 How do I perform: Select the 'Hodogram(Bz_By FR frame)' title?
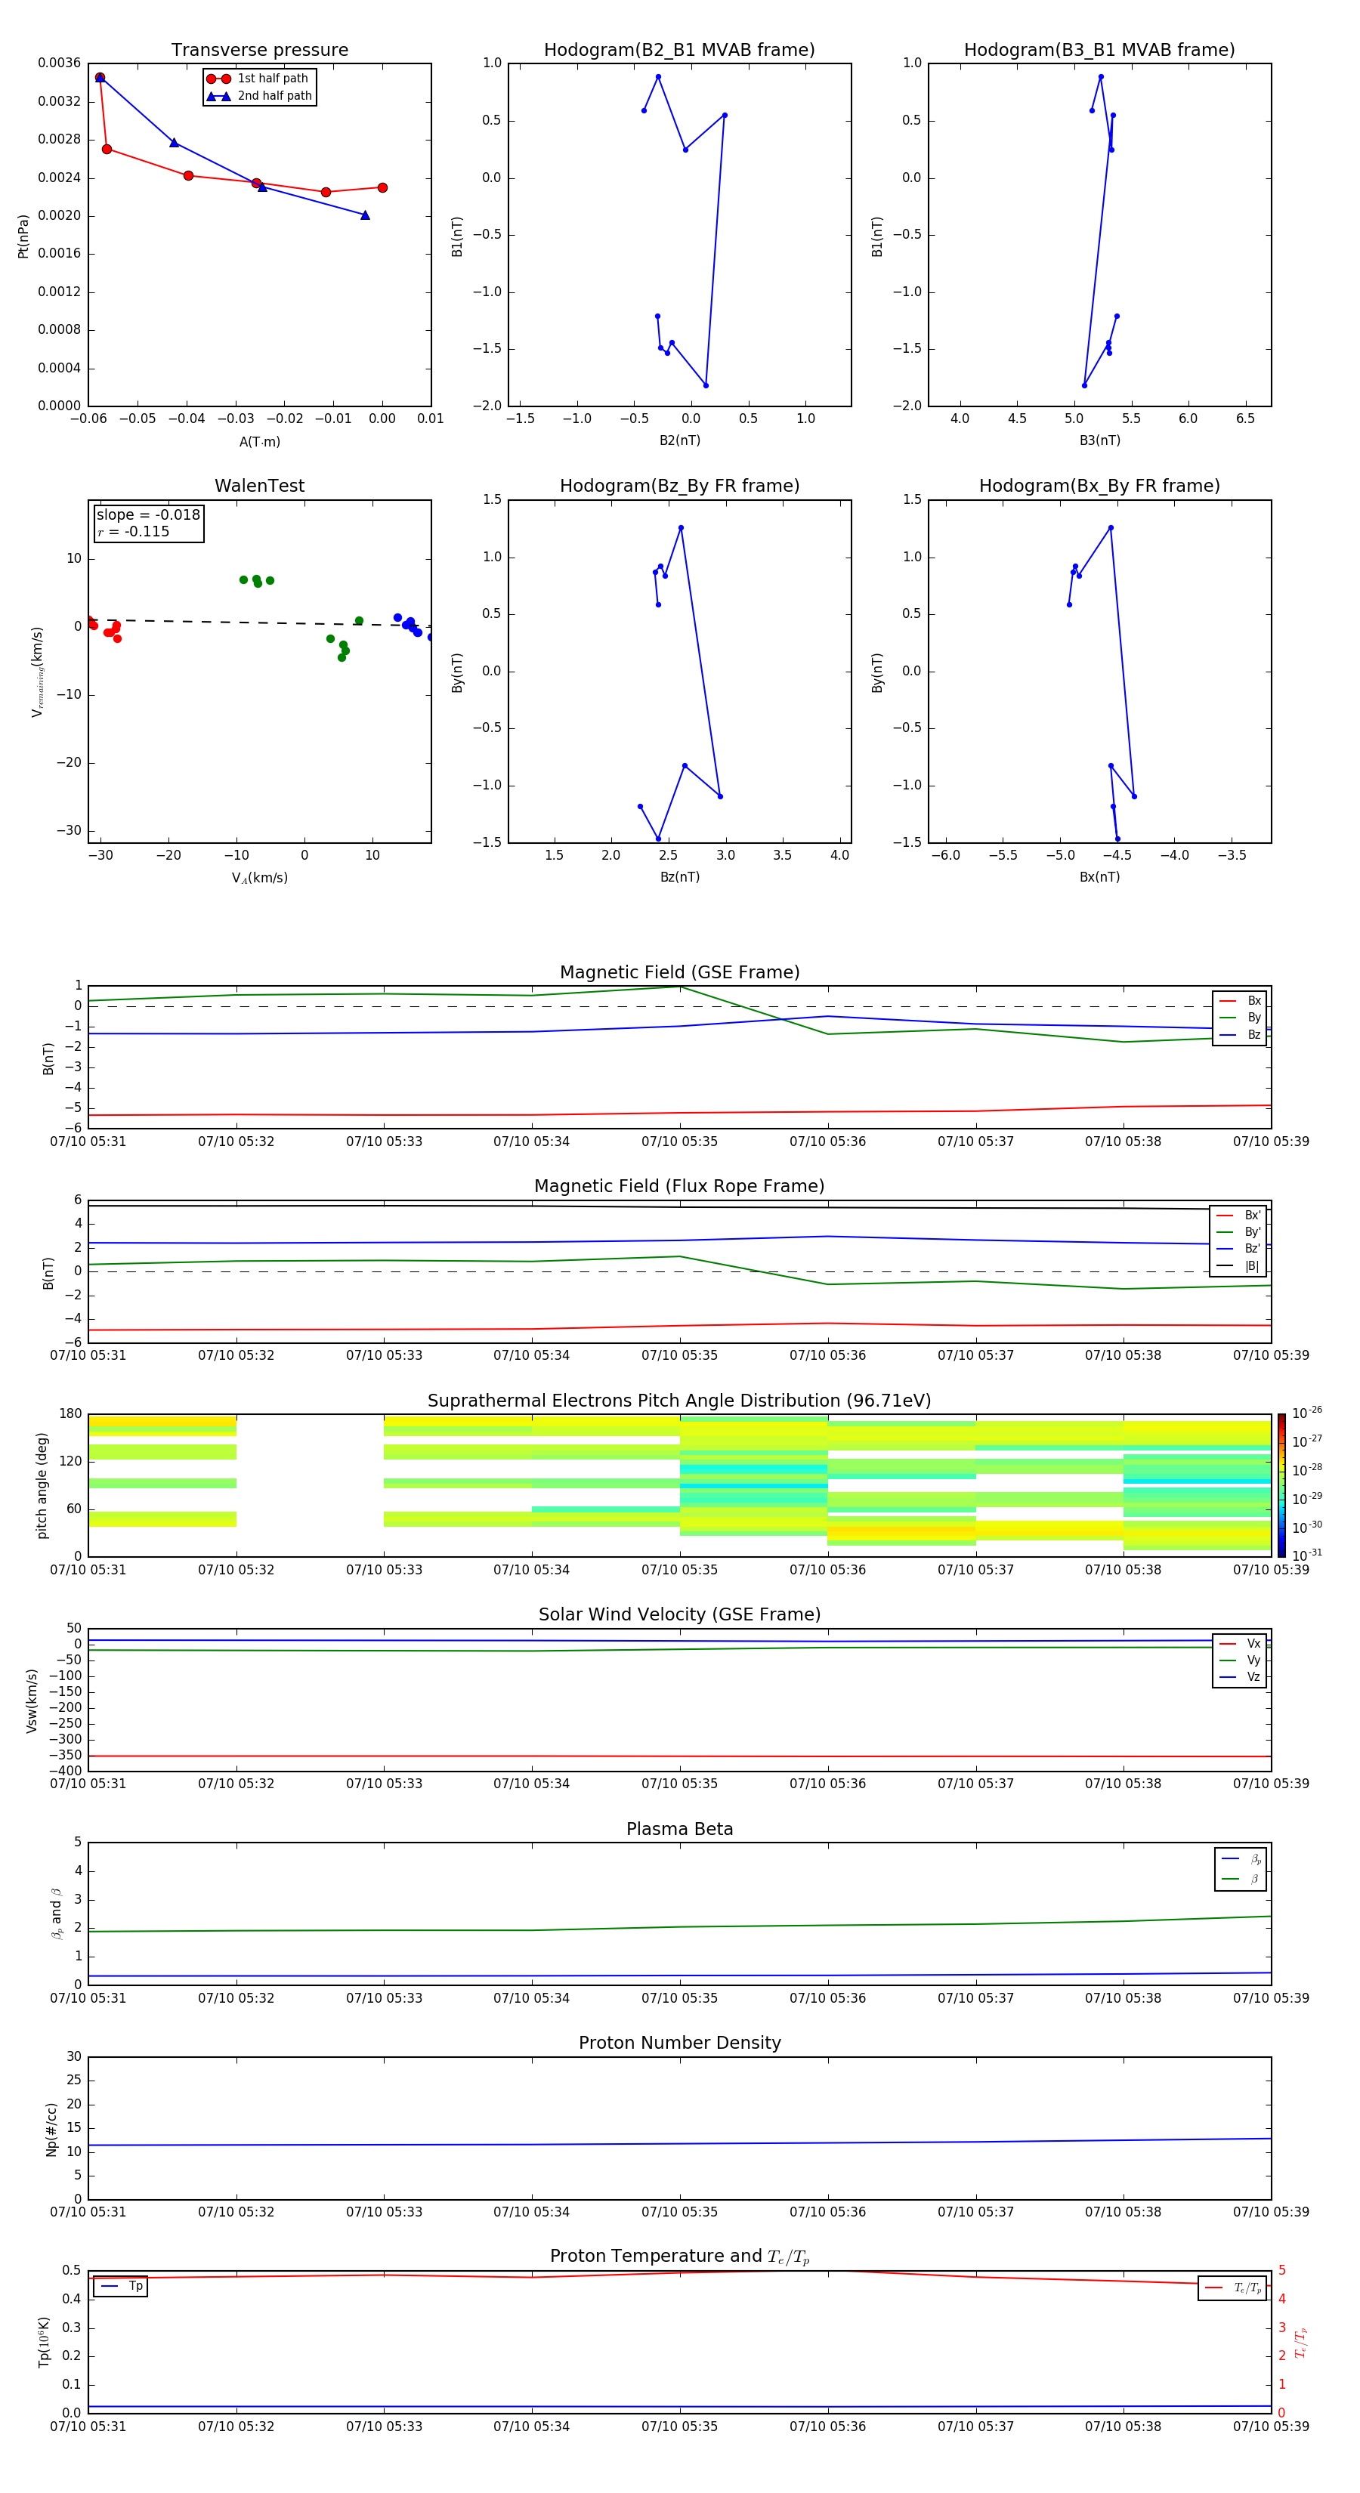point(679,486)
